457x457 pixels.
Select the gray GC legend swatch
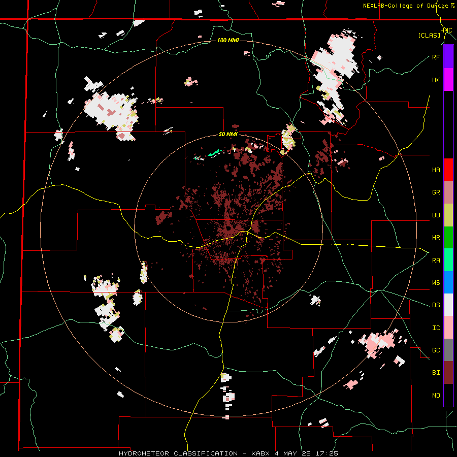(x=448, y=350)
